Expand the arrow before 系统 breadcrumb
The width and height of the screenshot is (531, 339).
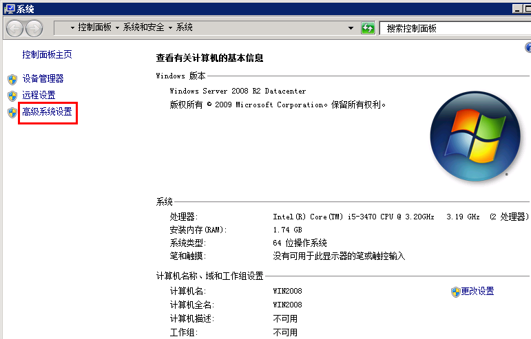pyautogui.click(x=170, y=28)
